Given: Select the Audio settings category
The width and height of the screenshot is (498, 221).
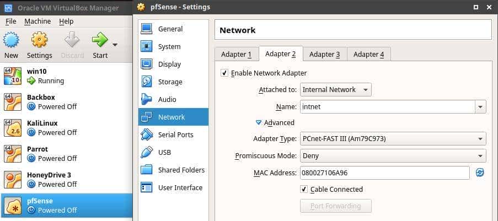Looking at the screenshot, I should 167,100.
